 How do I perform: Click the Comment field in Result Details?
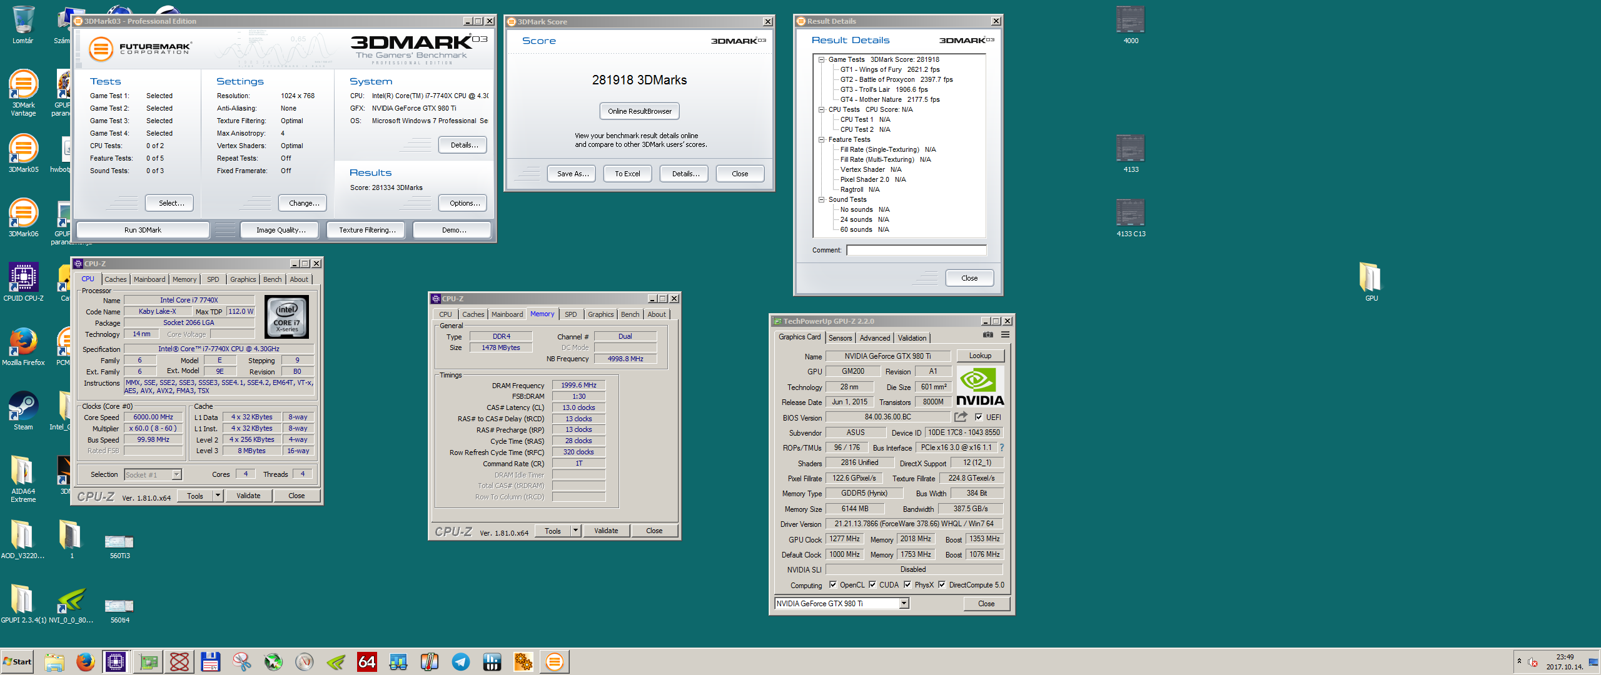click(916, 250)
